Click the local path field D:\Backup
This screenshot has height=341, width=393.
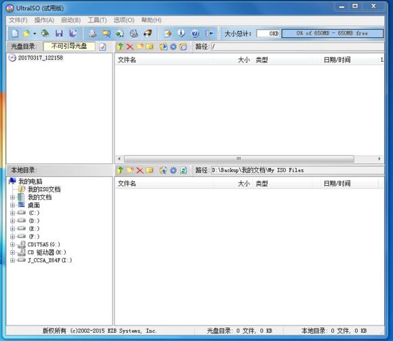click(297, 170)
